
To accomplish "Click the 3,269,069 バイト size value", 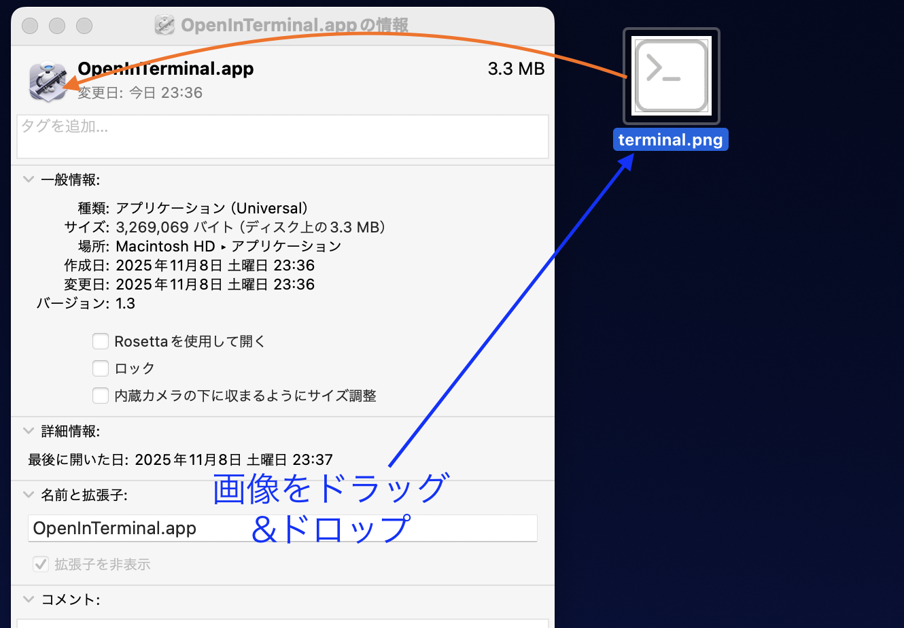I will point(251,227).
